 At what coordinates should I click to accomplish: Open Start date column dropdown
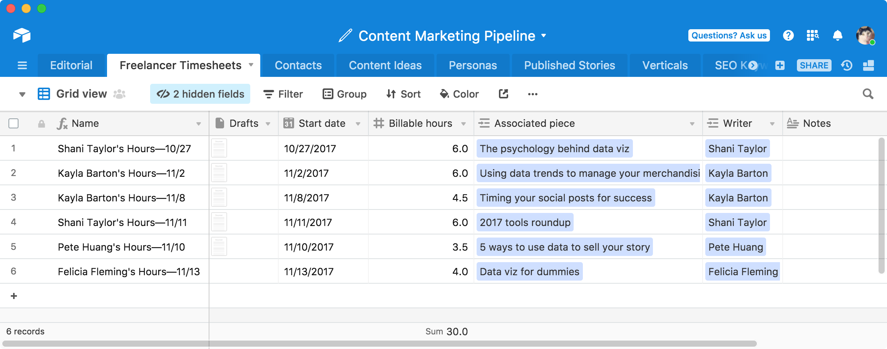click(x=358, y=124)
